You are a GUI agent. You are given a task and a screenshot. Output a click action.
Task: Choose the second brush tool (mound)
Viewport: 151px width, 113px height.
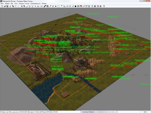click(30, 6)
